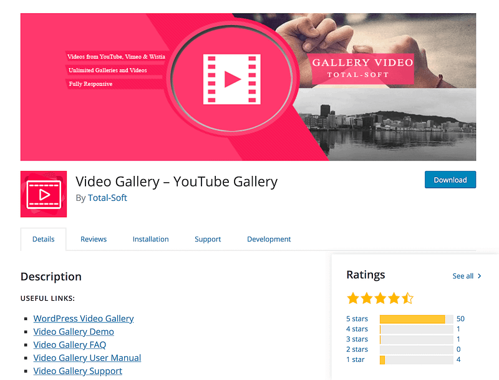Open the Installation tab
The width and height of the screenshot is (499, 380).
pyautogui.click(x=150, y=239)
